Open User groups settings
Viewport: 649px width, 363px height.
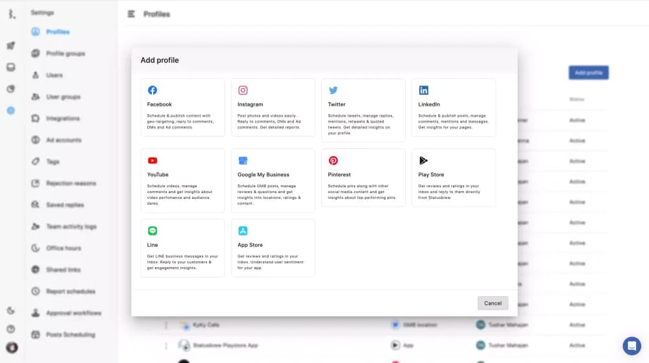[56, 97]
